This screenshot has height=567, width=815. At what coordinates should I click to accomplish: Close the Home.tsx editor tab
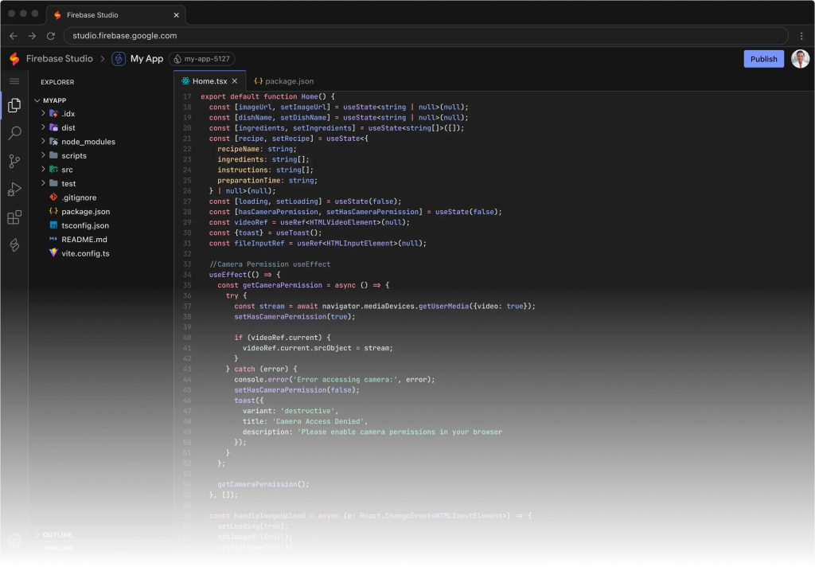point(235,81)
